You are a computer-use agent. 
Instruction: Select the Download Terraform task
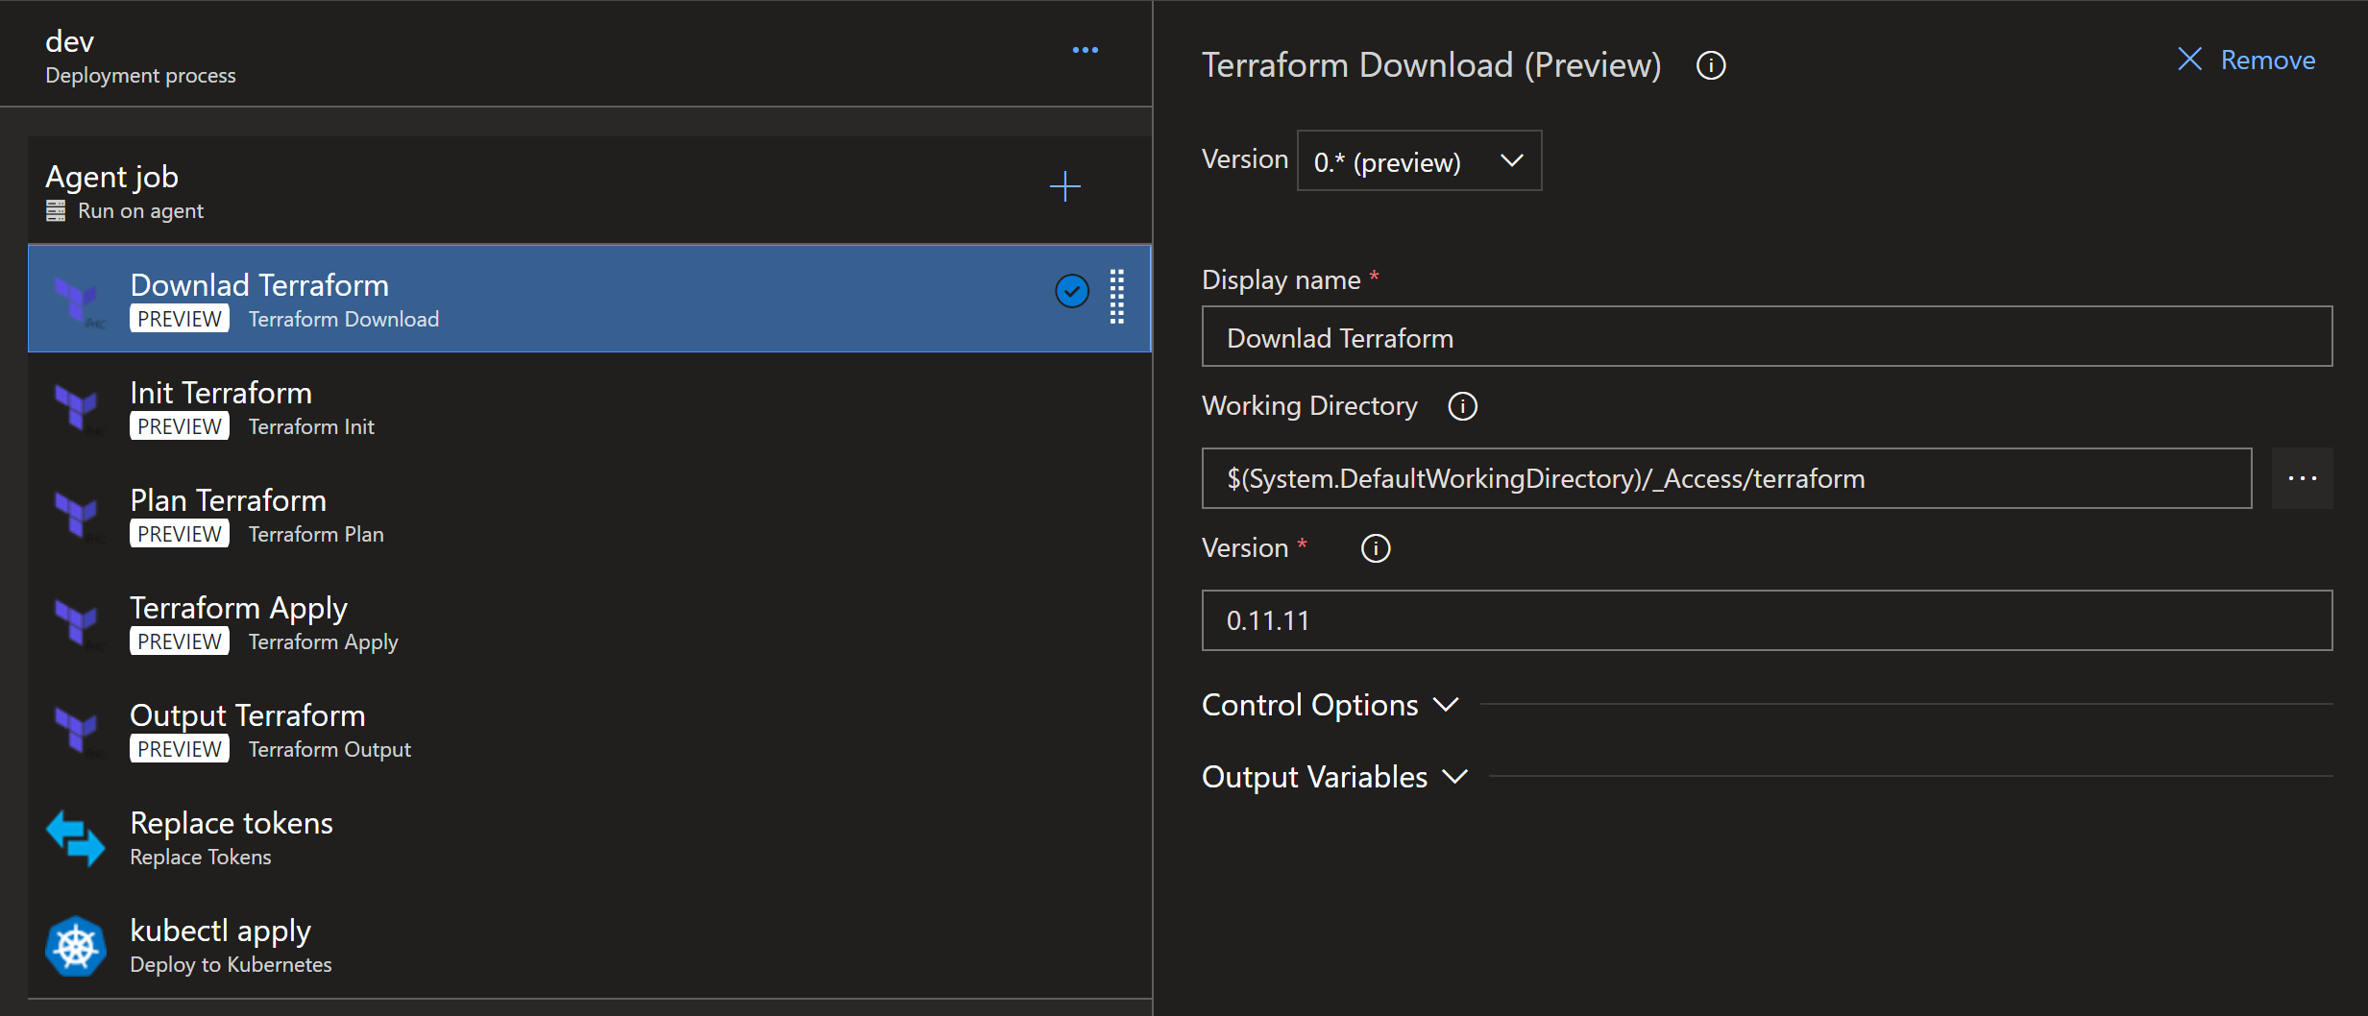tap(590, 299)
